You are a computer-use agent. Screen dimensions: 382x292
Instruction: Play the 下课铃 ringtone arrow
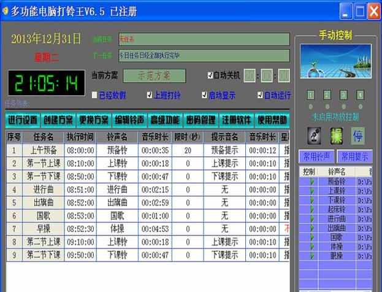312,200
